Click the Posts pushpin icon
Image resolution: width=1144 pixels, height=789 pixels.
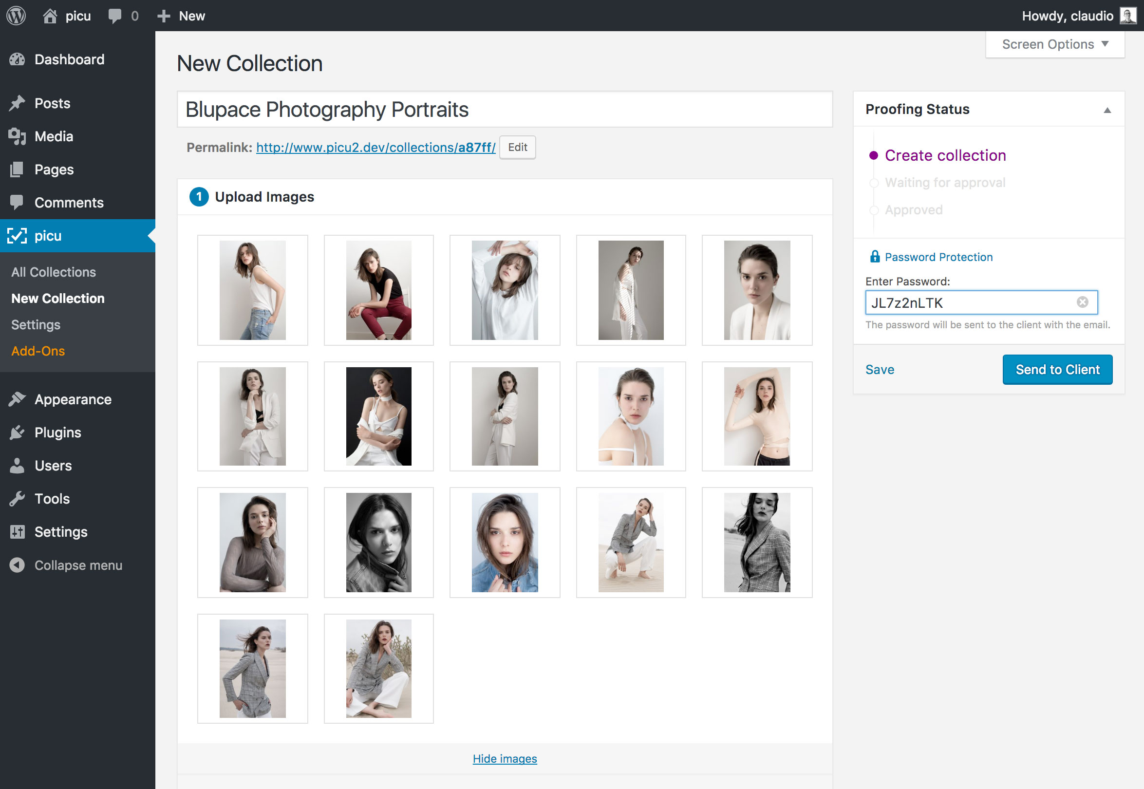coord(18,103)
